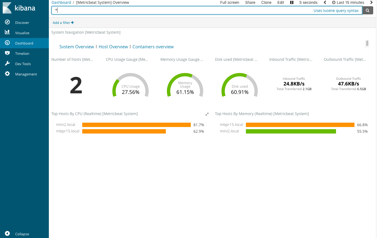Click 62.9% CPU value
The image size is (377, 238).
pyautogui.click(x=199, y=131)
